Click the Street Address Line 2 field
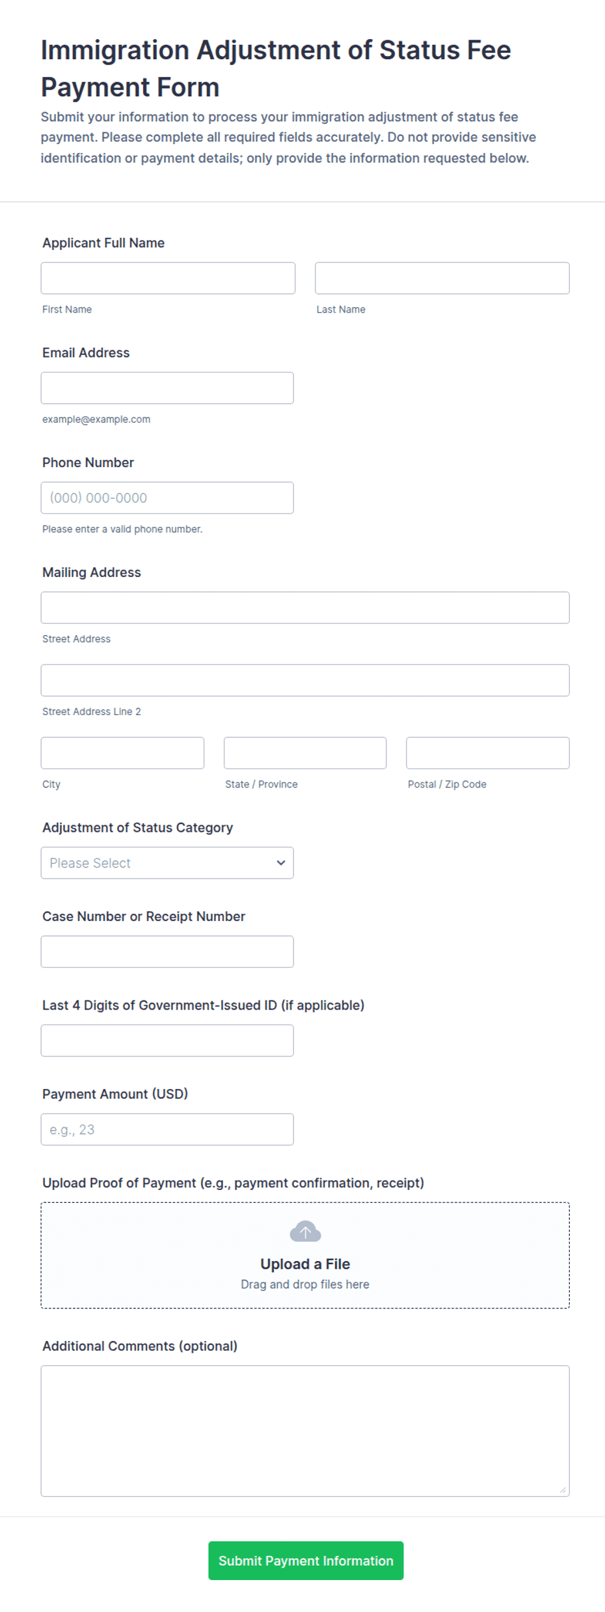605x1612 pixels. point(305,680)
